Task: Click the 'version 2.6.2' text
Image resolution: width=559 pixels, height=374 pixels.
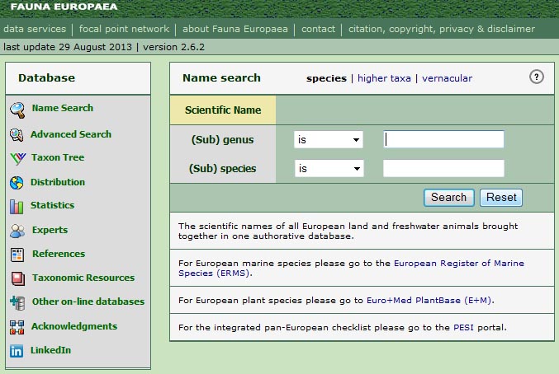Action: tap(173, 47)
